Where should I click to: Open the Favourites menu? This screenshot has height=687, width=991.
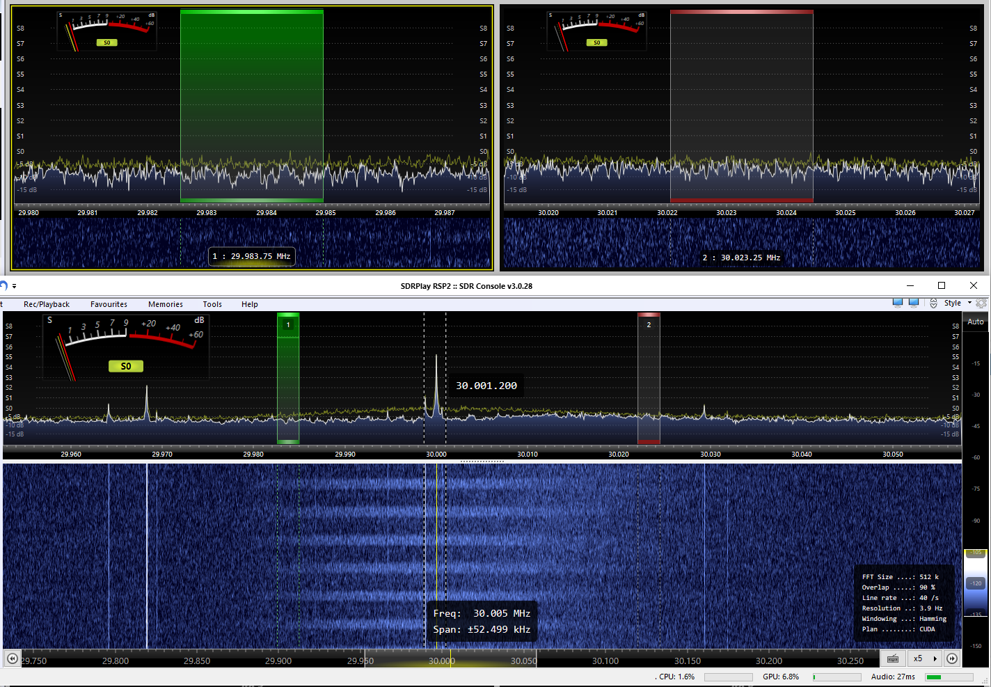coord(109,304)
